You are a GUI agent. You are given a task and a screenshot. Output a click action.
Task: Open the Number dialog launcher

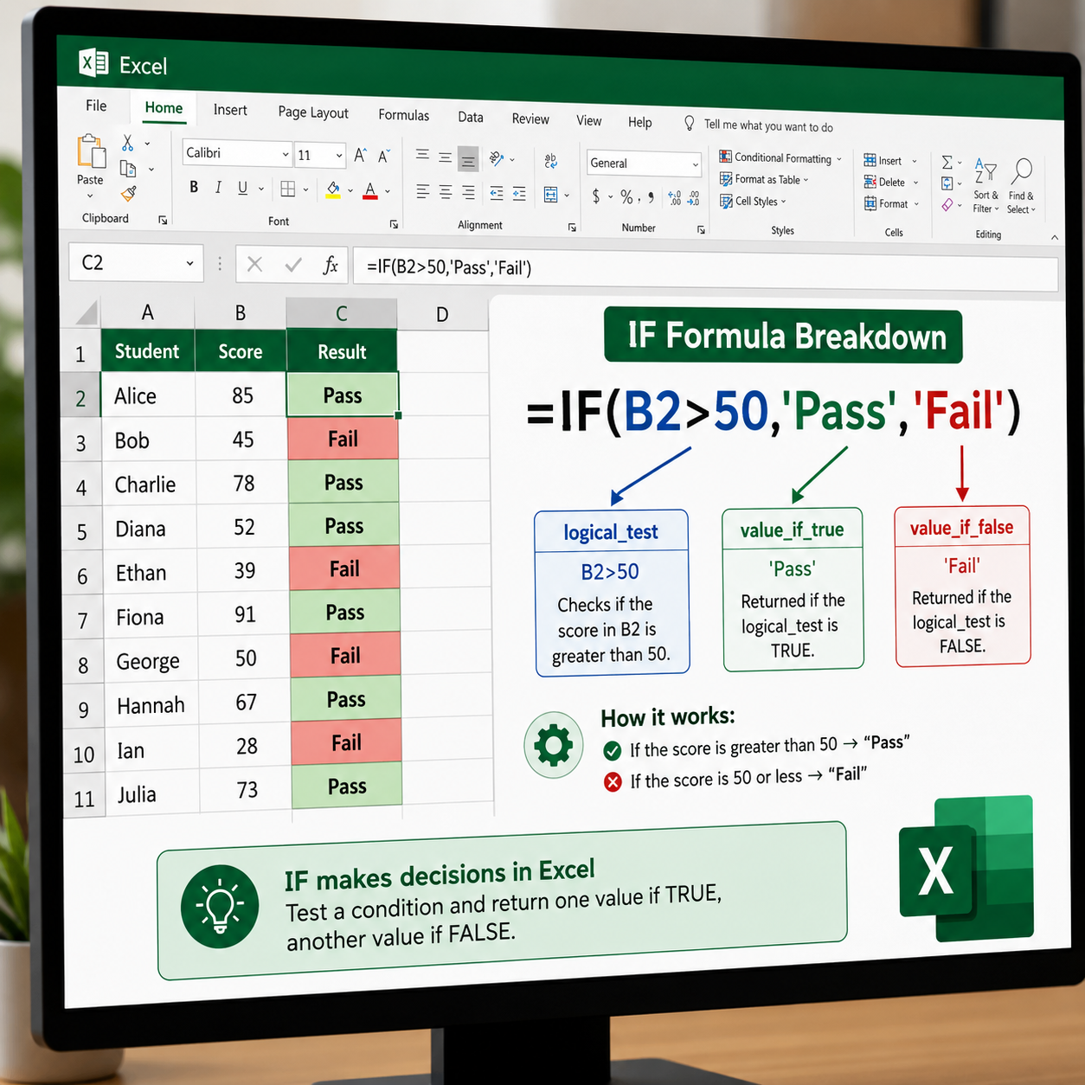[x=701, y=230]
